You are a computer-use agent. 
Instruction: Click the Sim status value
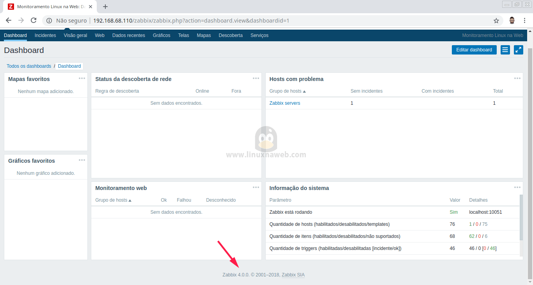click(453, 212)
